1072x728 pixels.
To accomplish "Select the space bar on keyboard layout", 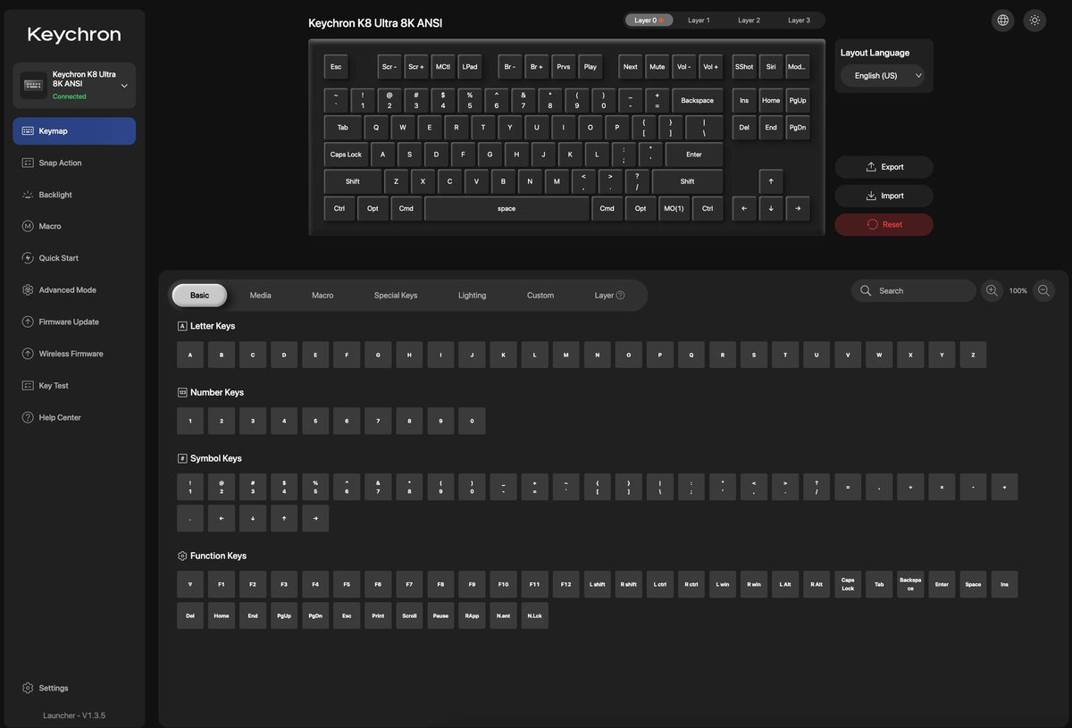I will click(507, 209).
